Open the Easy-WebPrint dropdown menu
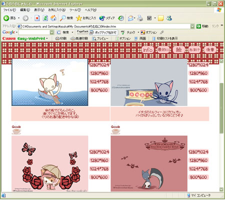 (47, 38)
